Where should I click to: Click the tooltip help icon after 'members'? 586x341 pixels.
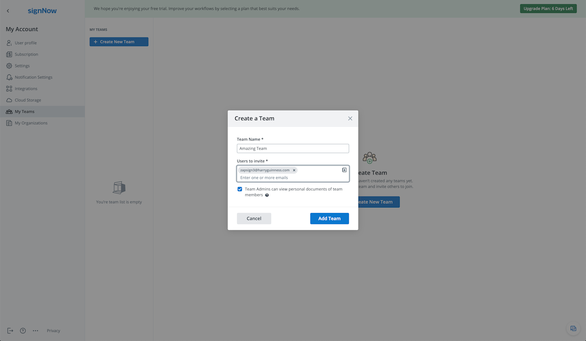[x=267, y=195]
